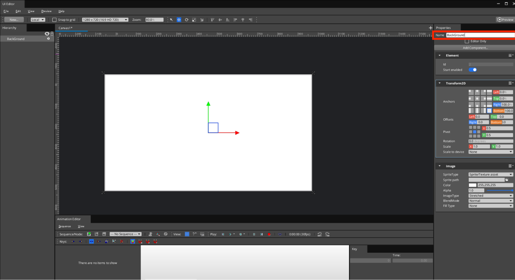Browse for sprite path folder icon
515x280 pixels.
[x=507, y=180]
